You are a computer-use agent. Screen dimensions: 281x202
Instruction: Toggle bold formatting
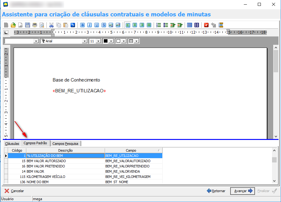(x=82, y=25)
